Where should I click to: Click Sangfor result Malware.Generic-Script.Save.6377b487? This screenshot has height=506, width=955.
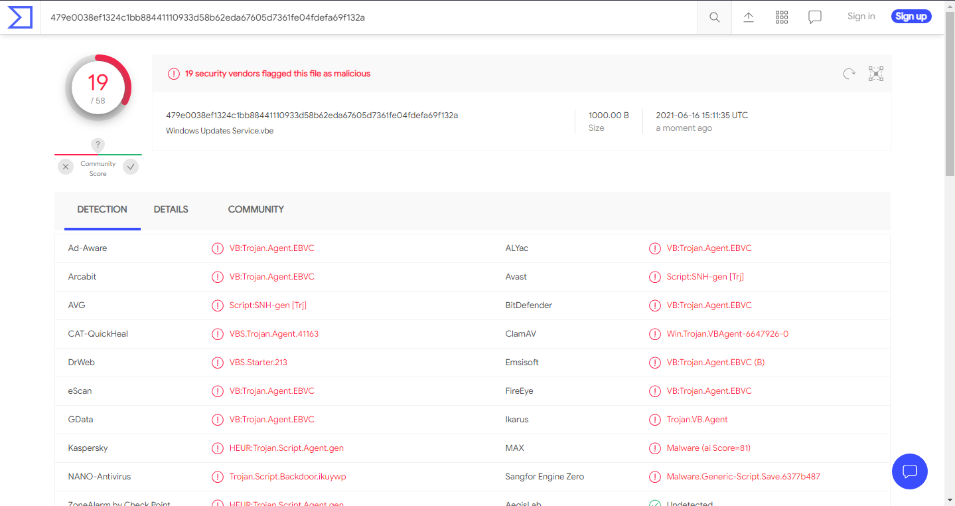click(744, 477)
